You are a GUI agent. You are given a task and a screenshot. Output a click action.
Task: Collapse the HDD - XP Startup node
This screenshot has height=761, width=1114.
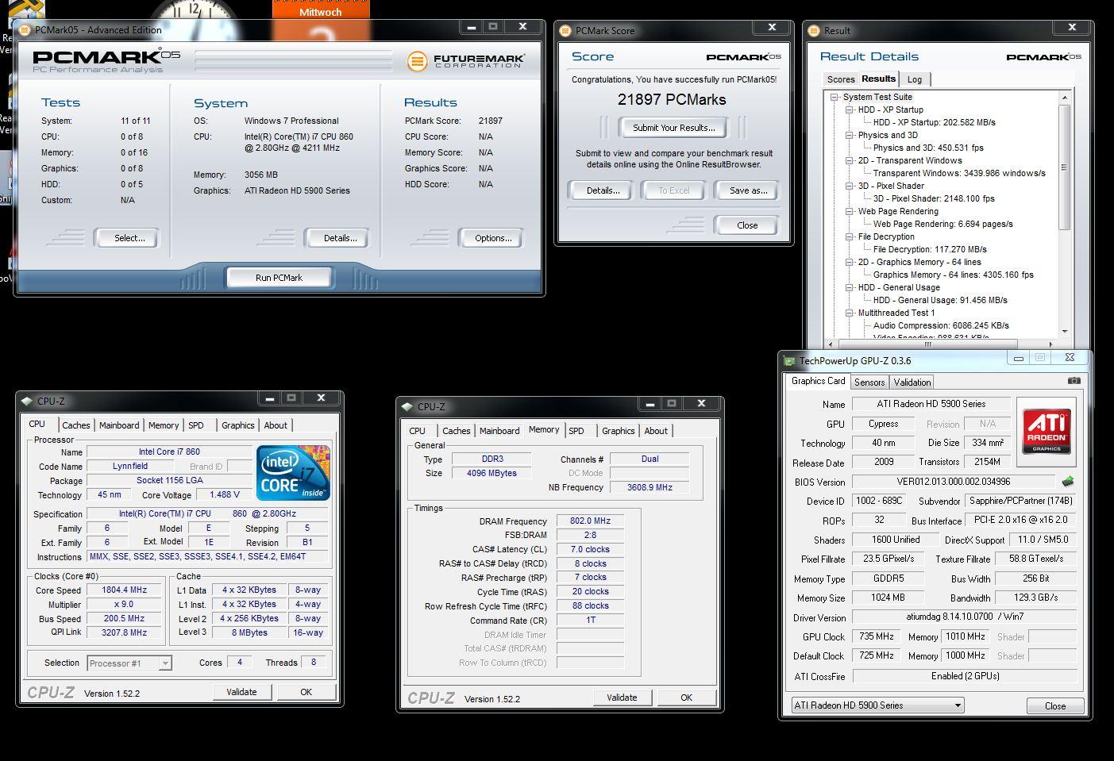(x=850, y=110)
